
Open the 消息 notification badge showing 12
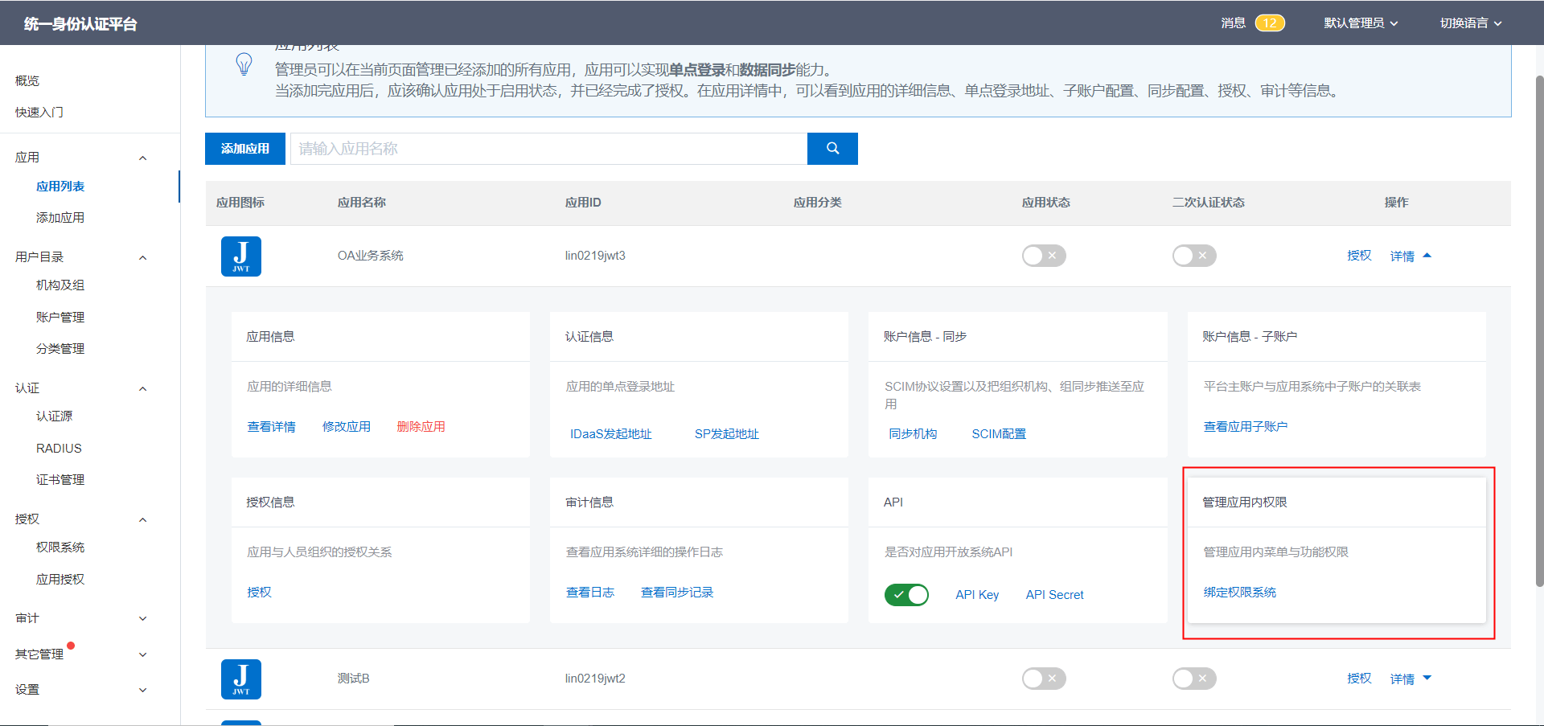[1269, 23]
